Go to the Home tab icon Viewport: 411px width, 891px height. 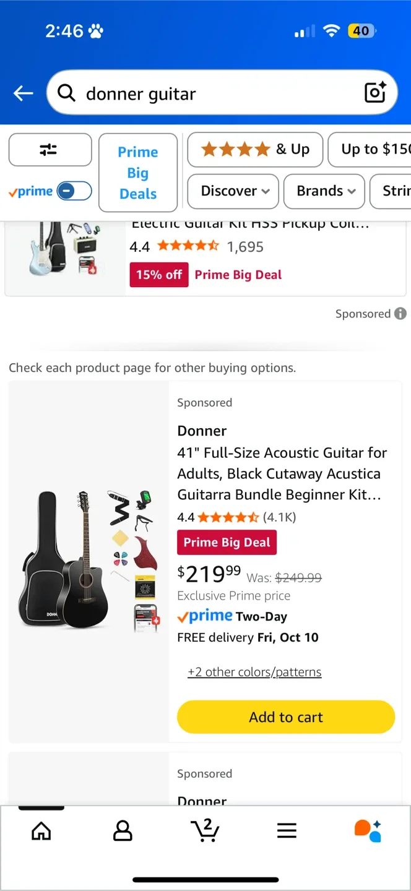[x=41, y=831]
